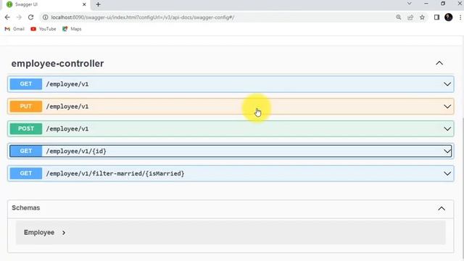Click the GET badge of filter-married endpoint
Image resolution: width=464 pixels, height=261 pixels.
(x=26, y=173)
